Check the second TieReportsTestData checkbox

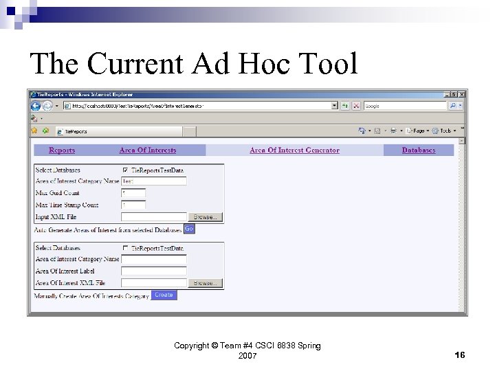[125, 248]
